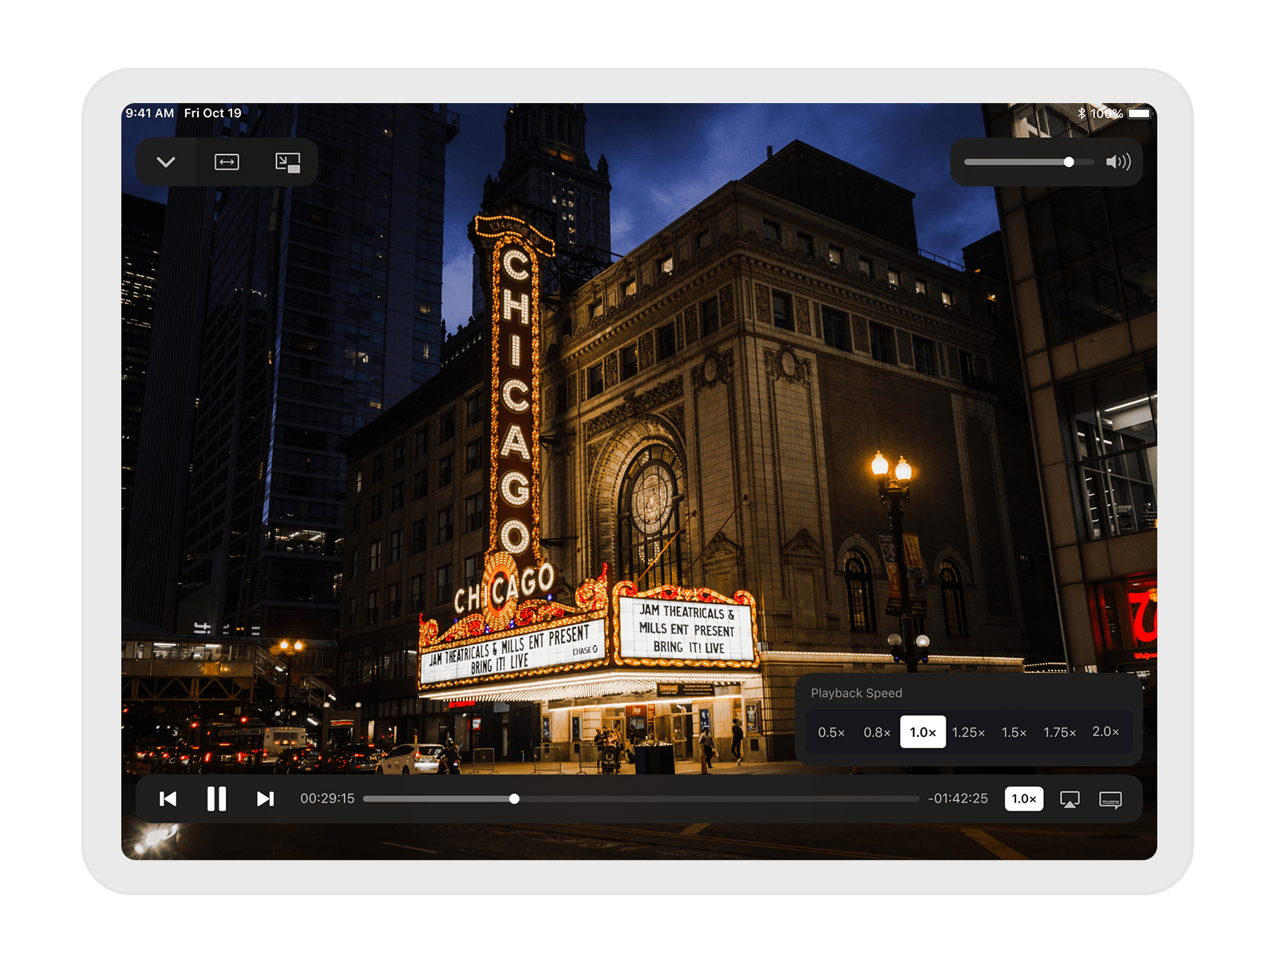Open the 1.0× playback speed button

pos(1024,799)
